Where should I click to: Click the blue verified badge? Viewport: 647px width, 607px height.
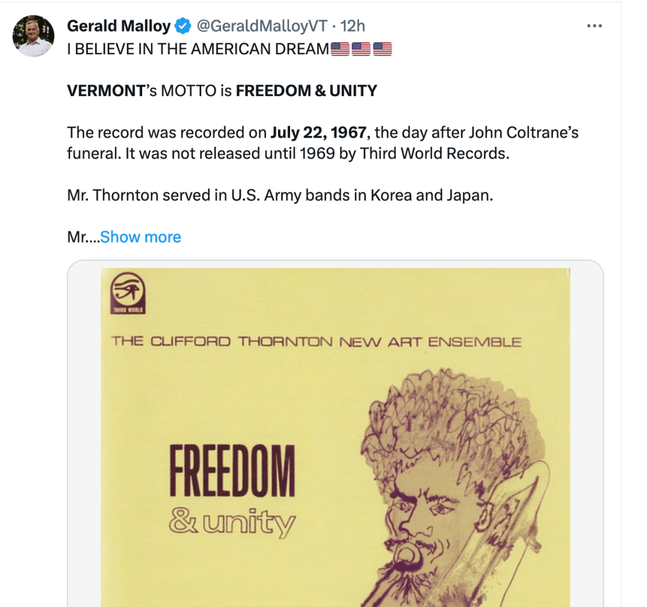point(183,26)
